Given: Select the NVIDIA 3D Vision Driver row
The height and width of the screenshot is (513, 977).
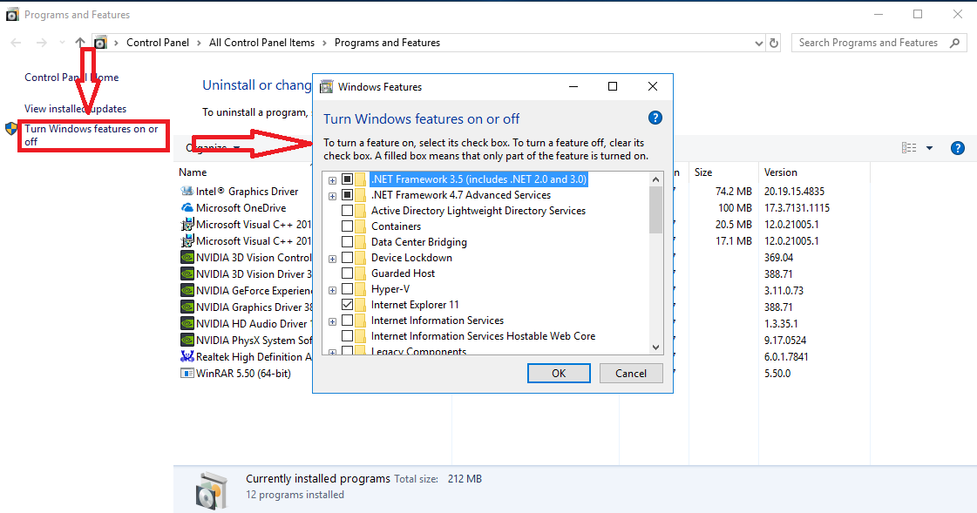Looking at the screenshot, I should (246, 274).
